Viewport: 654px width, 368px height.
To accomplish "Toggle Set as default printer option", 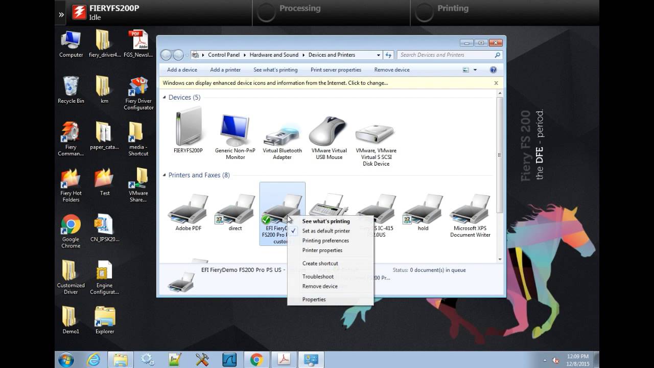I will click(326, 231).
